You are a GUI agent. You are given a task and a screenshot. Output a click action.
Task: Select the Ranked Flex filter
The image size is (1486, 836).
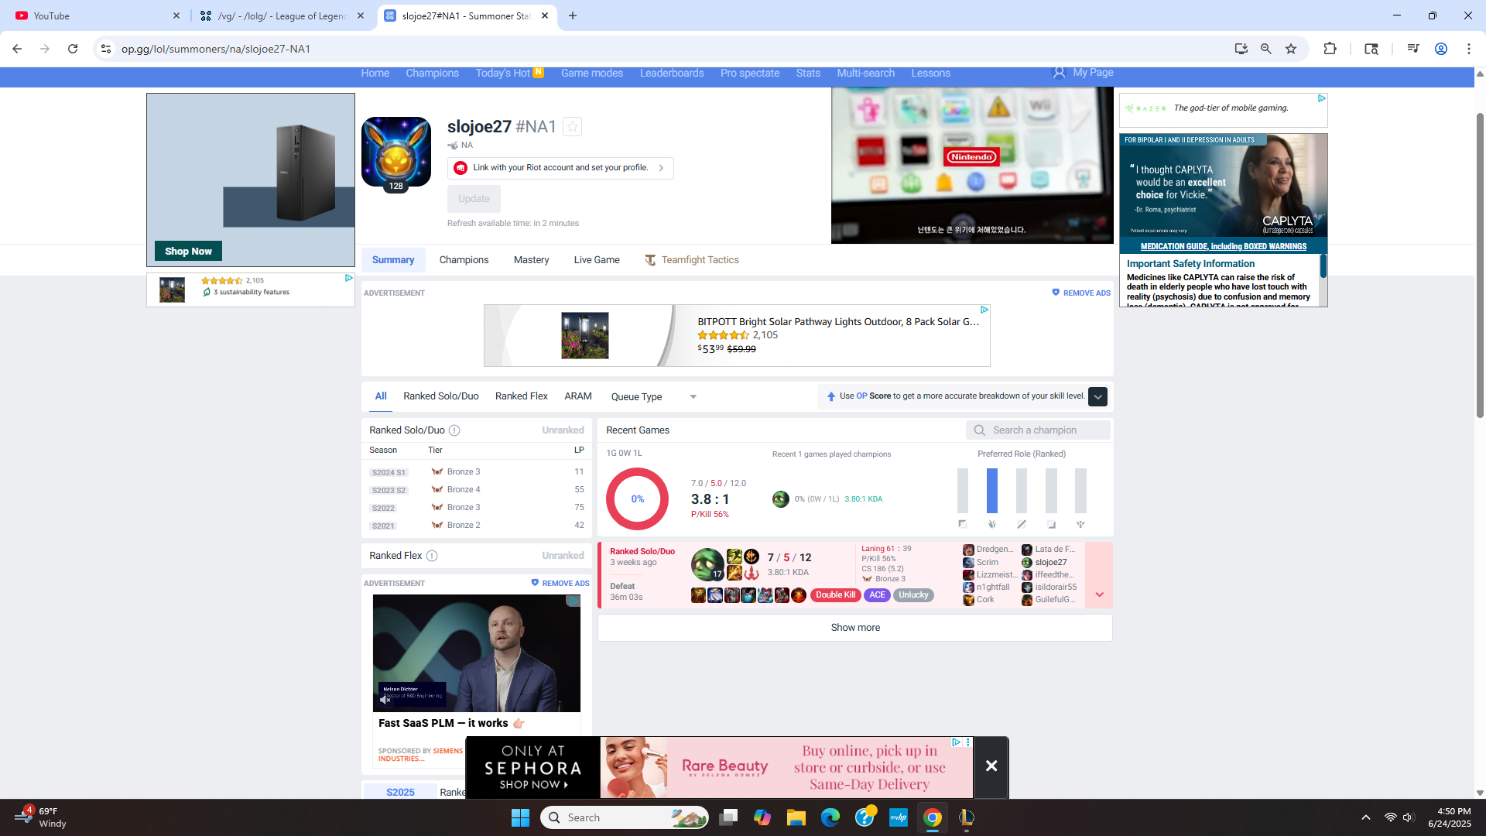(x=522, y=396)
